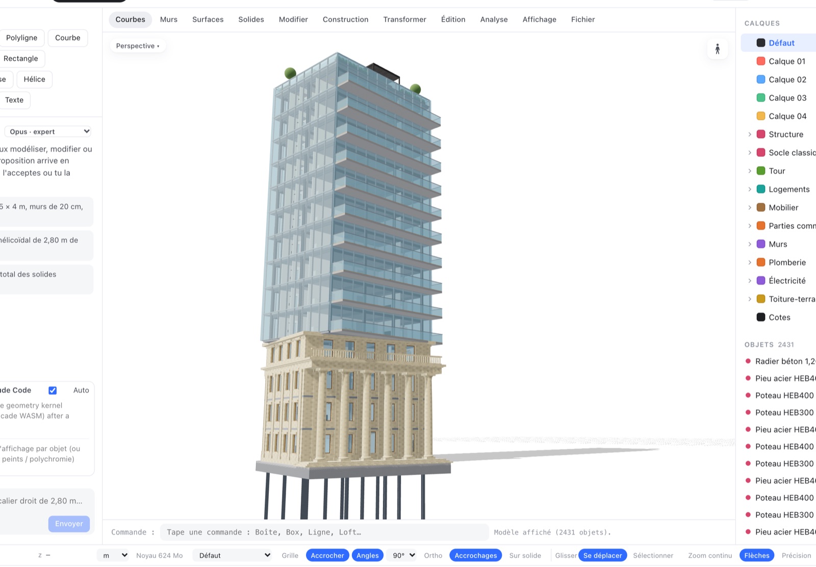The width and height of the screenshot is (816, 567).
Task: Select the Texte tool
Action: [14, 100]
